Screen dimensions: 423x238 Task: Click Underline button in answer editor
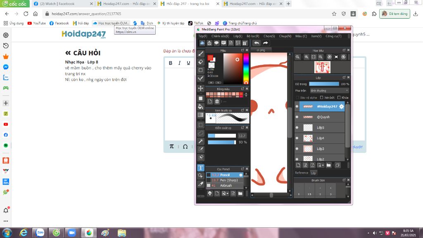188,63
